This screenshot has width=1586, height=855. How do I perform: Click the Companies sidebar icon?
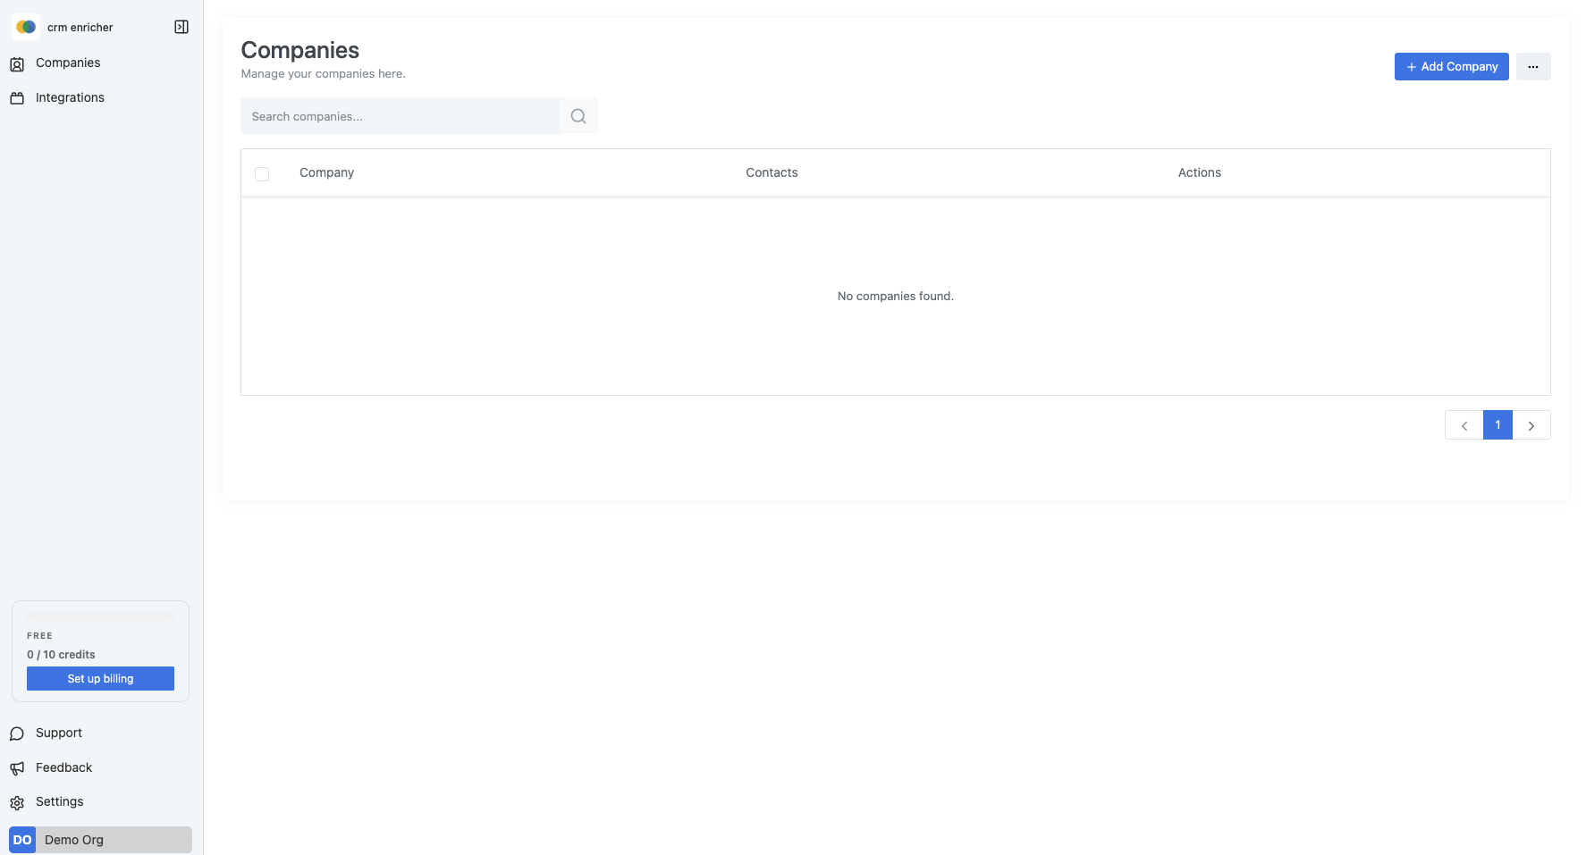point(17,63)
